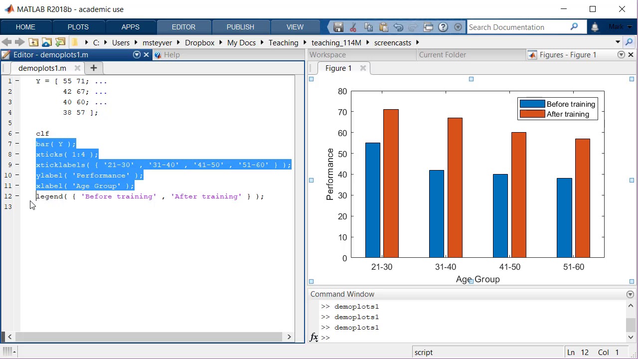Screen dimensions: 638x359
Task: Click the notifications bell icon
Action: tap(595, 27)
